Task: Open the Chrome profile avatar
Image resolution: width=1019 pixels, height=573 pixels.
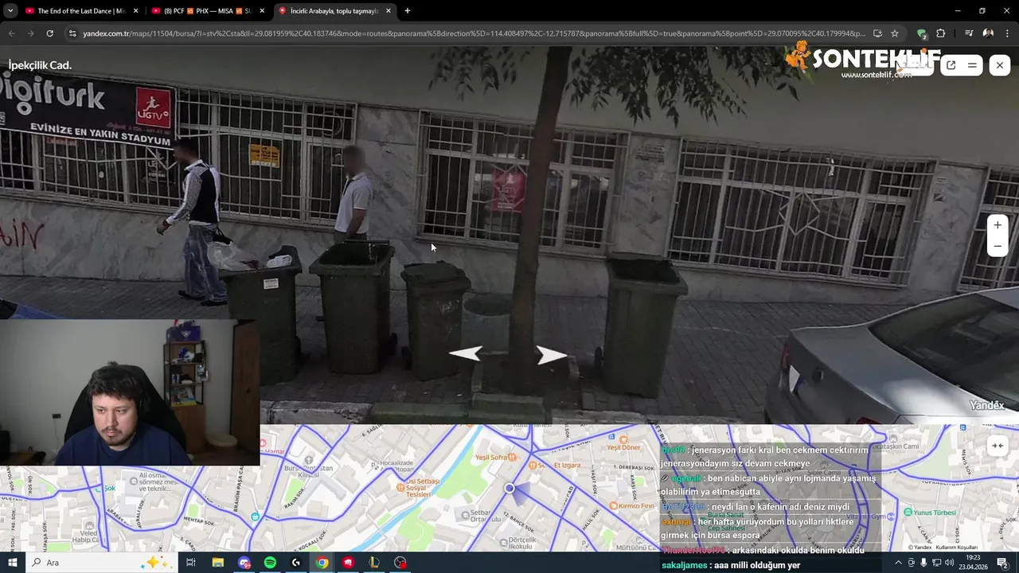Action: (988, 33)
